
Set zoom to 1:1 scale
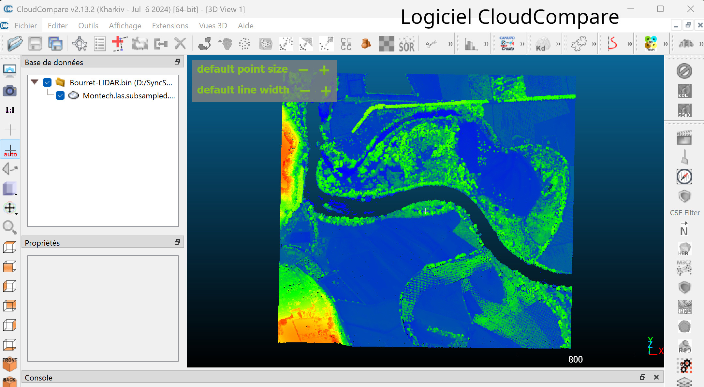(10, 110)
